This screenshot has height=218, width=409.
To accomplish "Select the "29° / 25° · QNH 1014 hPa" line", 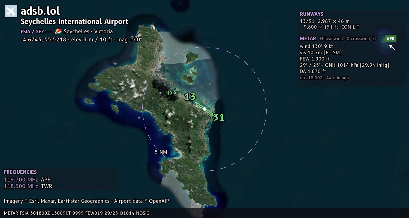I will 345,65.
